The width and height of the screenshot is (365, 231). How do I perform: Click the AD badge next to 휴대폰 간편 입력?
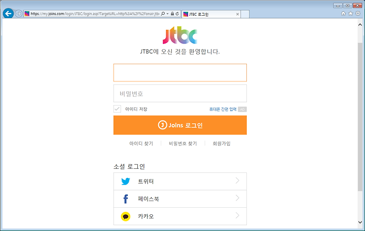242,109
